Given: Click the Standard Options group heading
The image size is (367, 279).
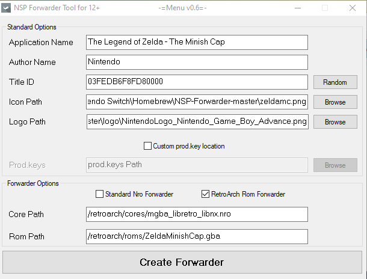Looking at the screenshot, I should tap(32, 27).
